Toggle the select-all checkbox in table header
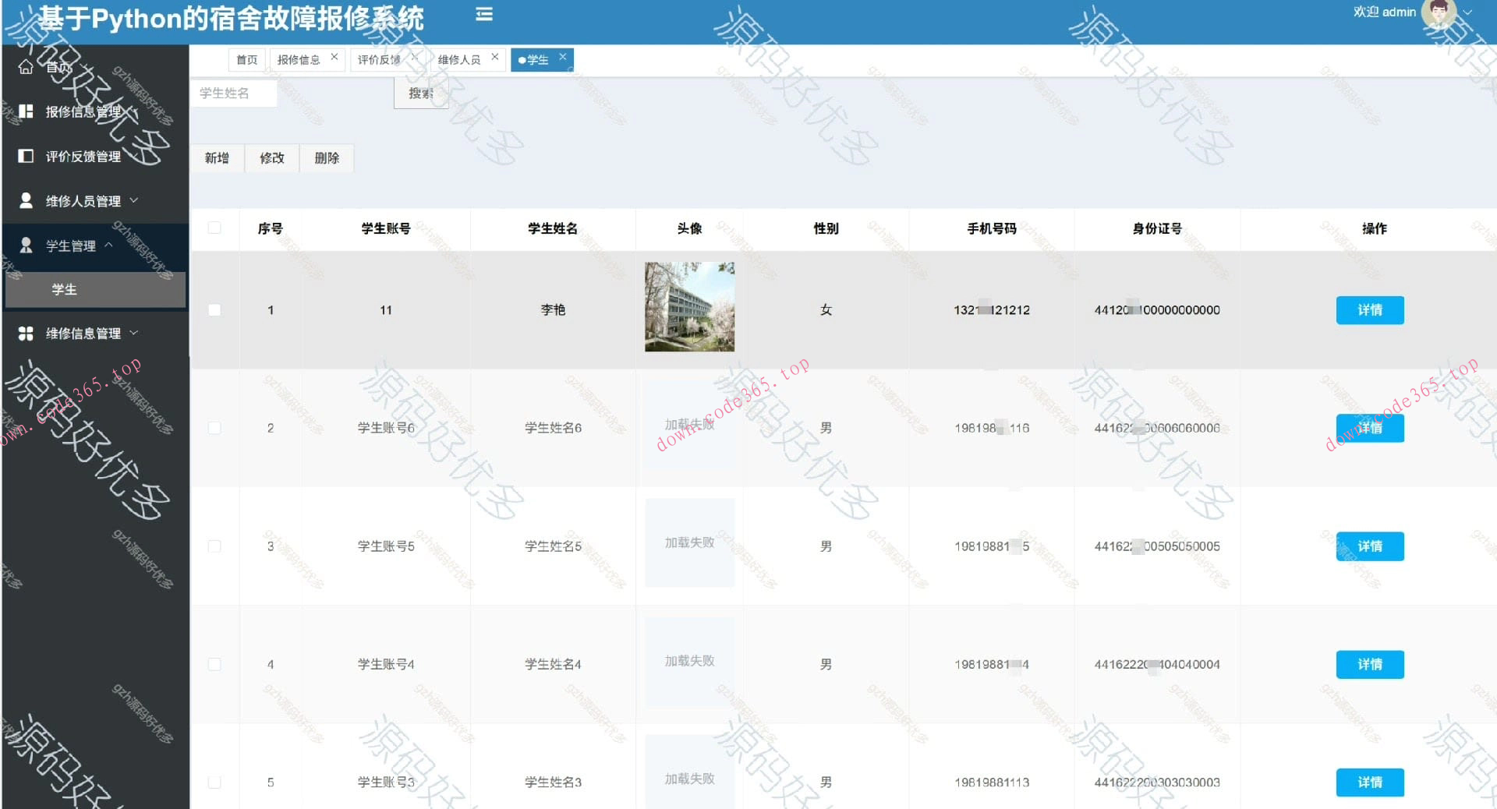This screenshot has width=1497, height=809. [x=214, y=228]
